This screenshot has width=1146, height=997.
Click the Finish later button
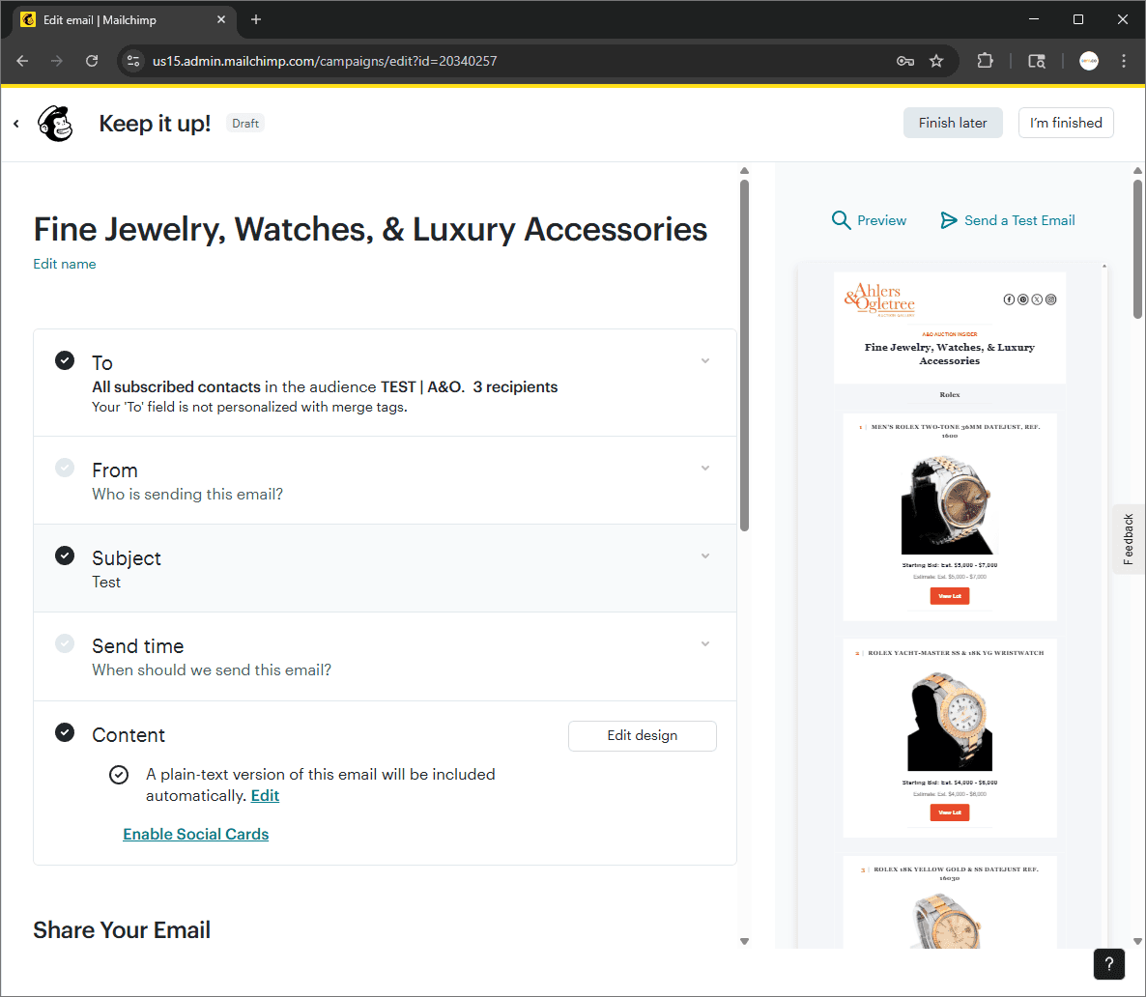coord(953,123)
